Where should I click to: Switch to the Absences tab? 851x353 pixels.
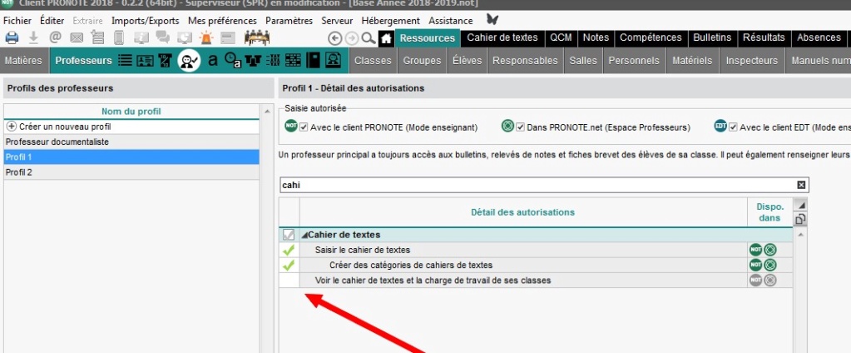[x=819, y=38]
